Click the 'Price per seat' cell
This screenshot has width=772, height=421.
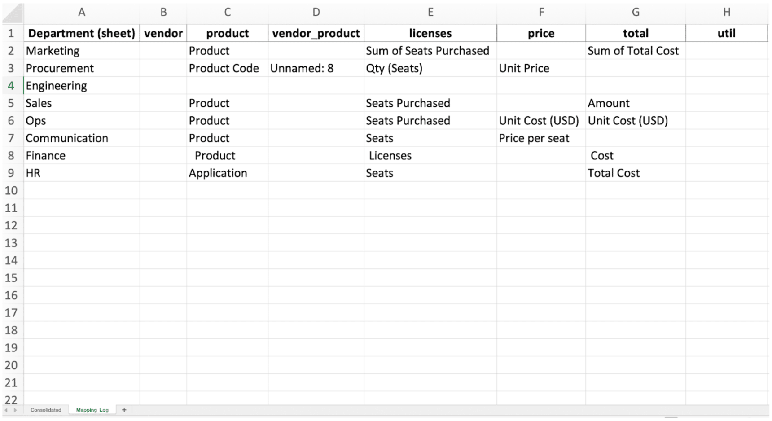(x=541, y=138)
